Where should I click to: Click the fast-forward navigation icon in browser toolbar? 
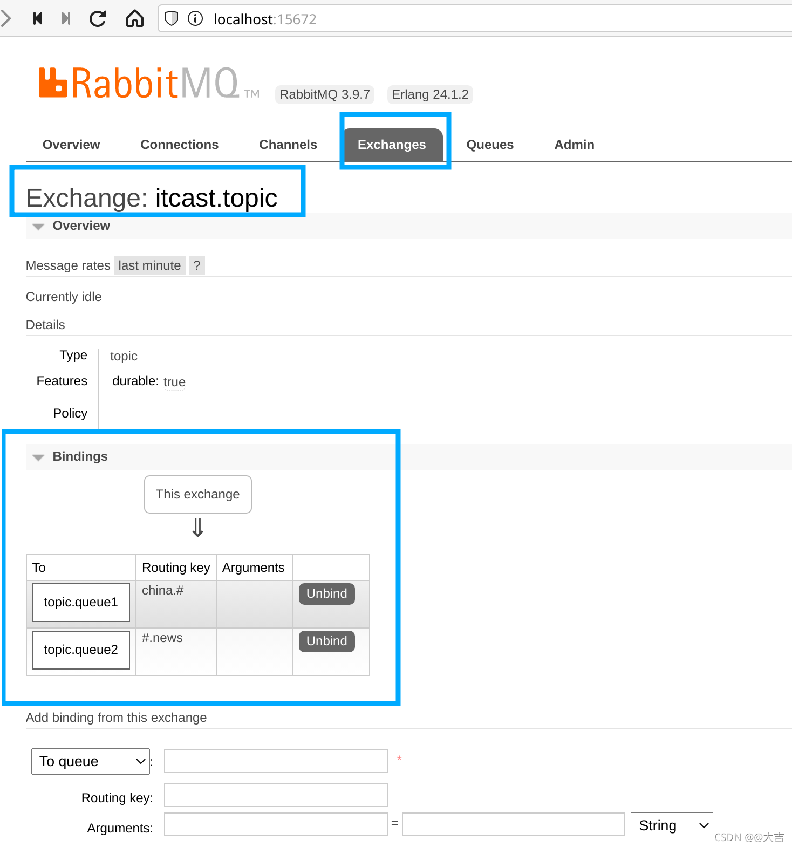point(66,19)
